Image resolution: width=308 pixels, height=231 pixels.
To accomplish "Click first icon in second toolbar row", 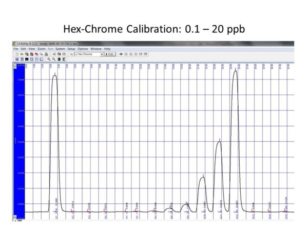I will [16, 59].
